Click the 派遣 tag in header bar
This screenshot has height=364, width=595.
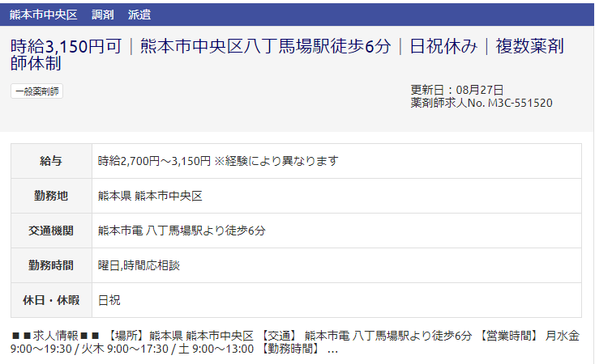pos(139,15)
